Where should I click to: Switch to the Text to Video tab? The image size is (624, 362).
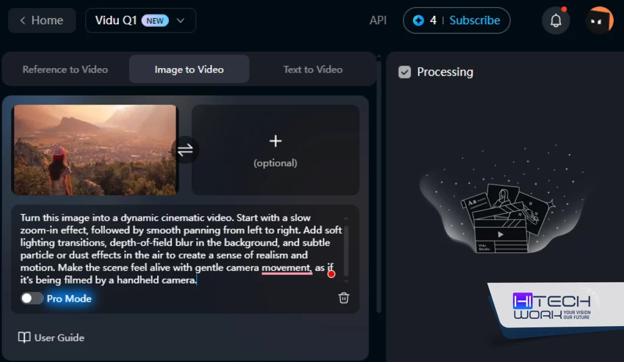(x=313, y=69)
